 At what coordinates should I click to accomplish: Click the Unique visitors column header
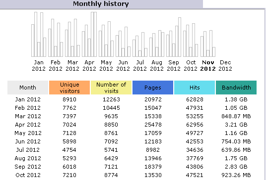coord(69,88)
